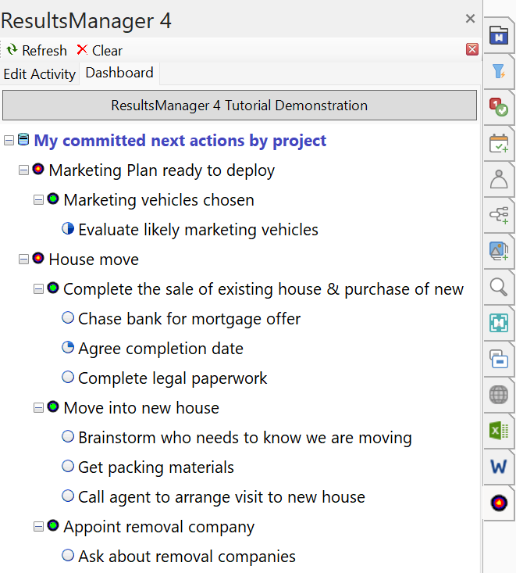This screenshot has width=516, height=573.
Task: Select Get packing materials action
Action: 156,467
